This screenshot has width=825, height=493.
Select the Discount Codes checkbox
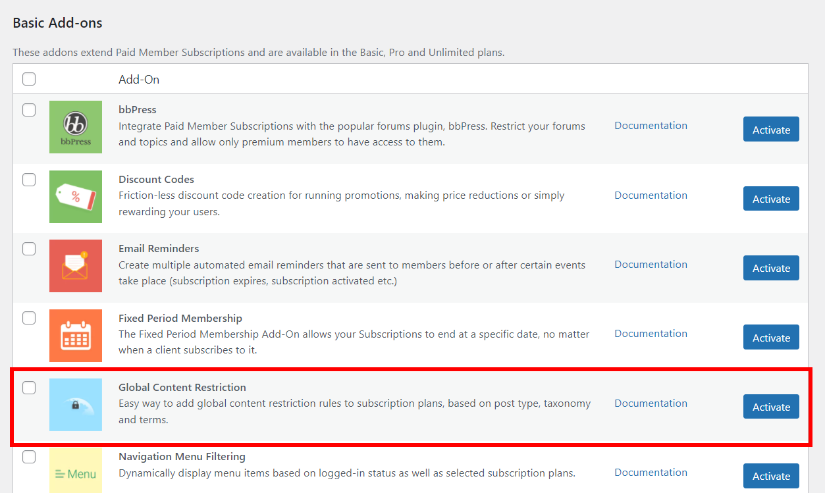point(29,180)
